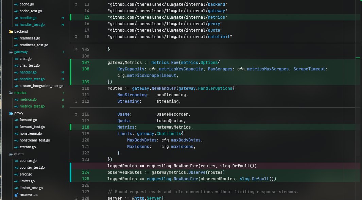Open handler.go under the gateway folder
The image size is (362, 200).
pyautogui.click(x=28, y=72)
